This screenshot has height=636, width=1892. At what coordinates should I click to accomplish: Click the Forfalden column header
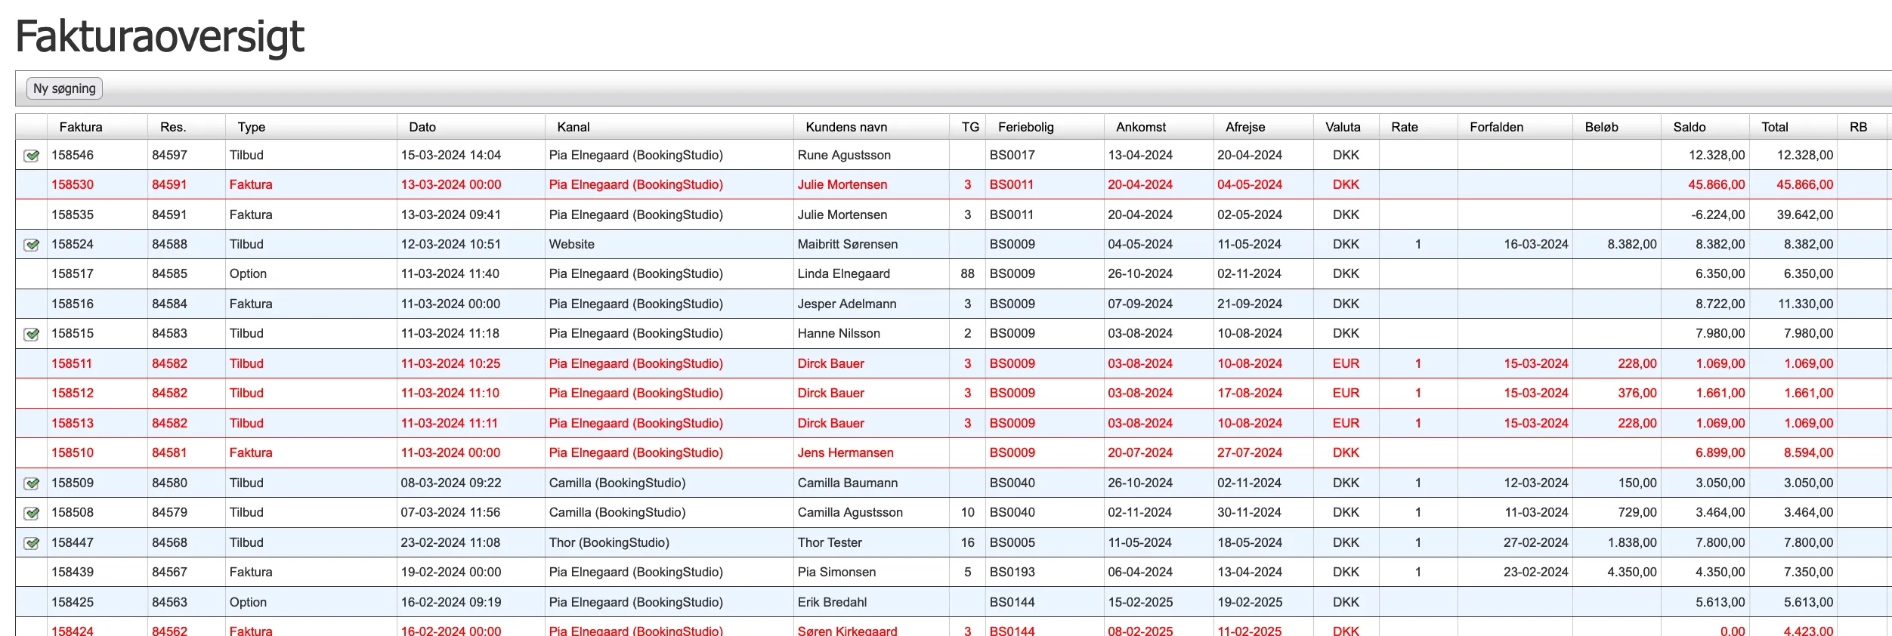click(1496, 127)
